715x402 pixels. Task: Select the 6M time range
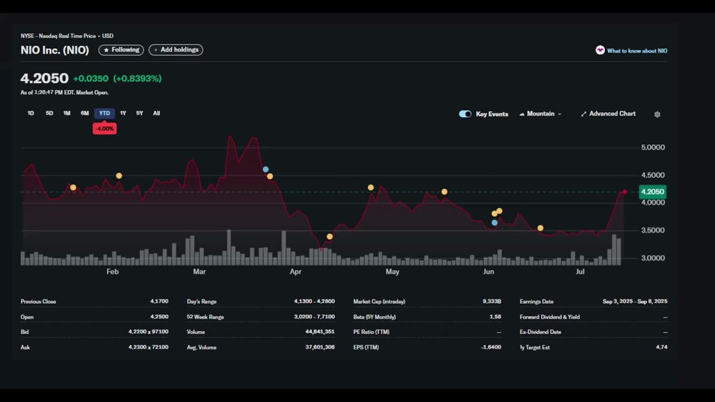(85, 113)
